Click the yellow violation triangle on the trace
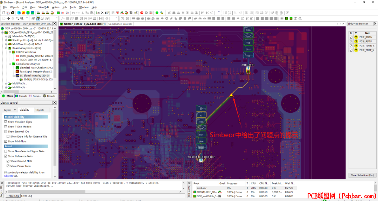 [x=231, y=95]
